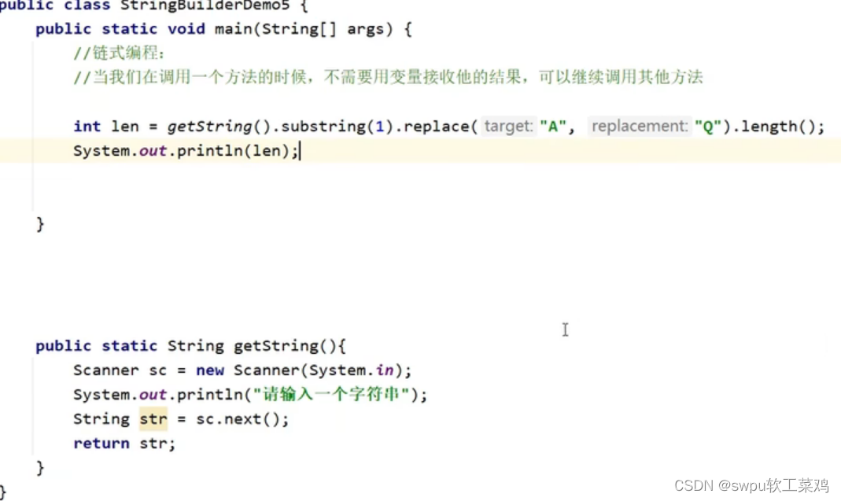Click the getString() call in main
841x501 pixels.
tap(220, 127)
